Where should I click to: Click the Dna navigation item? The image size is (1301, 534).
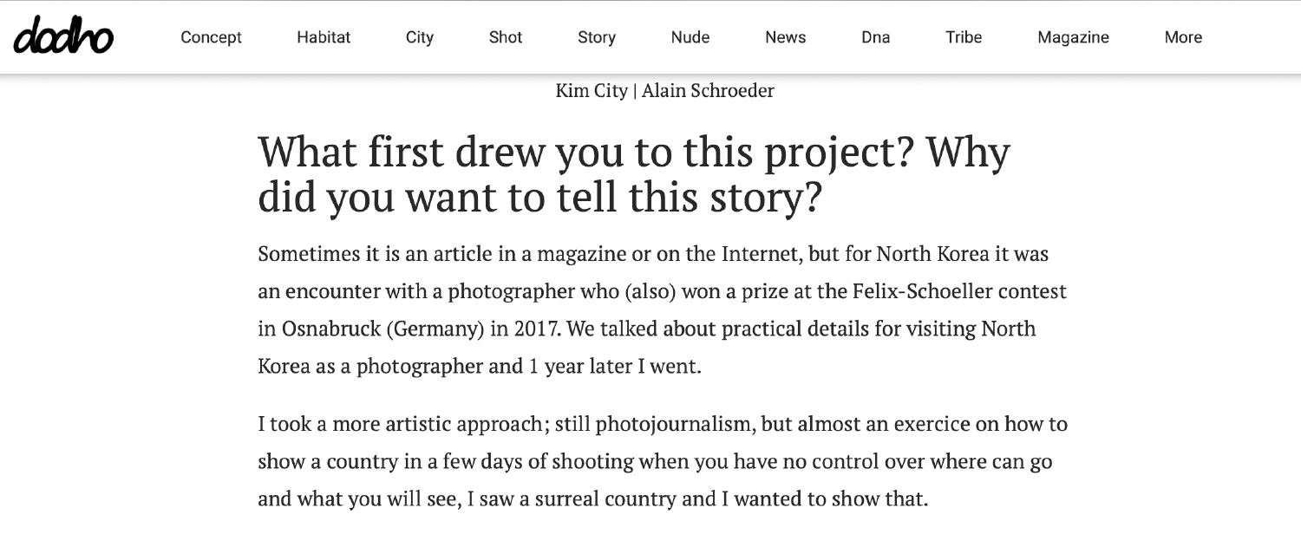[x=876, y=37]
